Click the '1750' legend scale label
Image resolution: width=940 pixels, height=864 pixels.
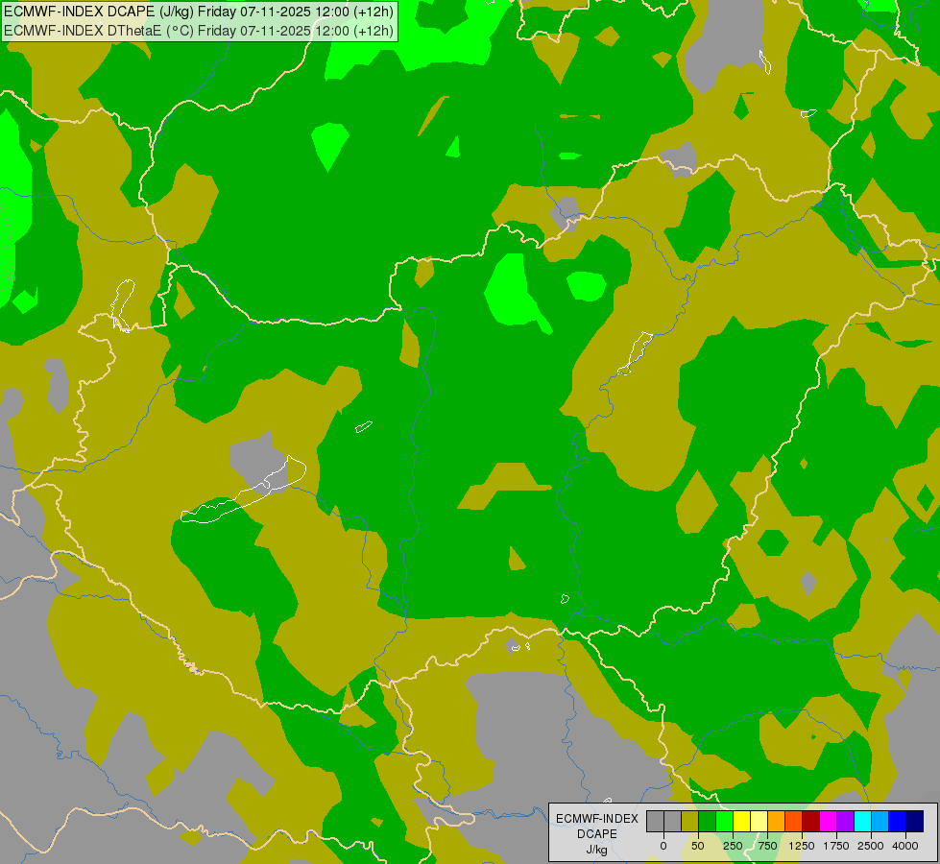(x=836, y=846)
